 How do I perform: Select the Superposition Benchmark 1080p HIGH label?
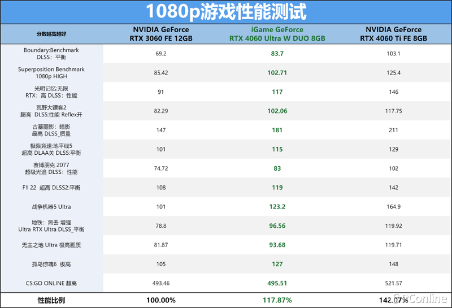point(51,73)
